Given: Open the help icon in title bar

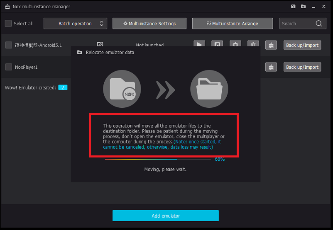Looking at the screenshot, I should click(x=293, y=7).
